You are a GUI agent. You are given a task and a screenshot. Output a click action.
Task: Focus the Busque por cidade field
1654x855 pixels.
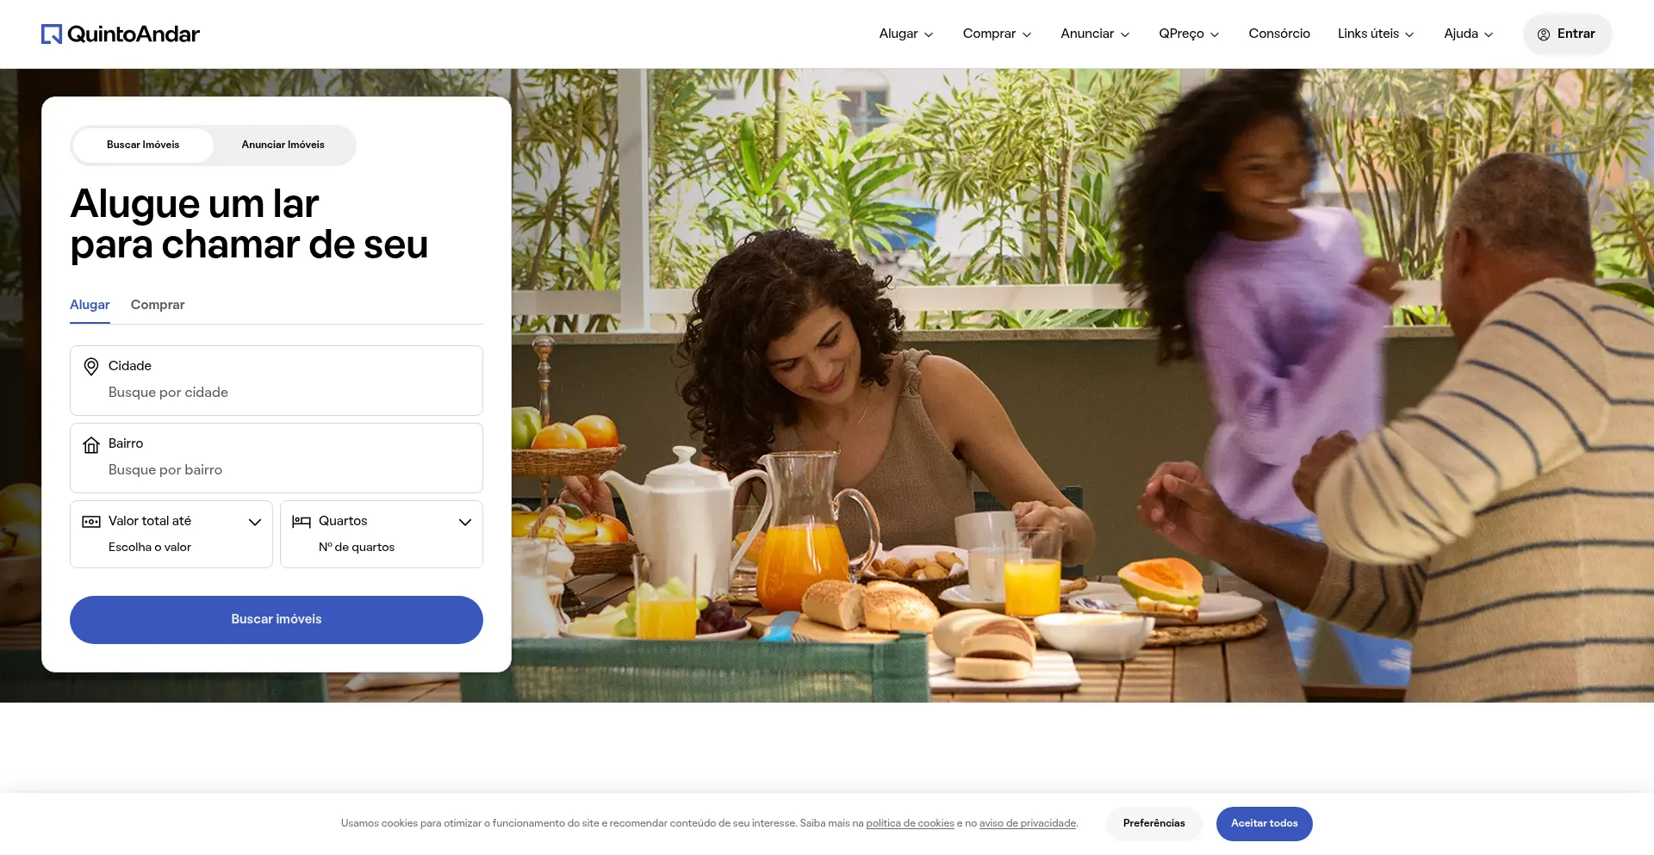click(276, 393)
